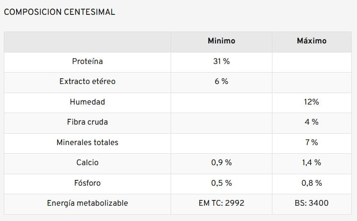Select the Humedad row label
This screenshot has height=221, width=357.
[87, 102]
